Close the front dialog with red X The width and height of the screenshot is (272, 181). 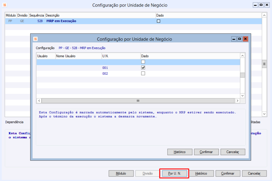pos(245,39)
